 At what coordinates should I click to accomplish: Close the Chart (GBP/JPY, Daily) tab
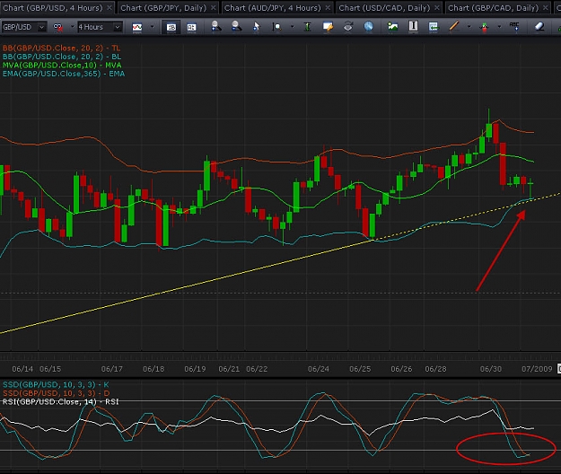(x=214, y=7)
